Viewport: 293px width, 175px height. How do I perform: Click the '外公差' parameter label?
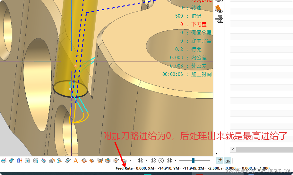coord(199,66)
